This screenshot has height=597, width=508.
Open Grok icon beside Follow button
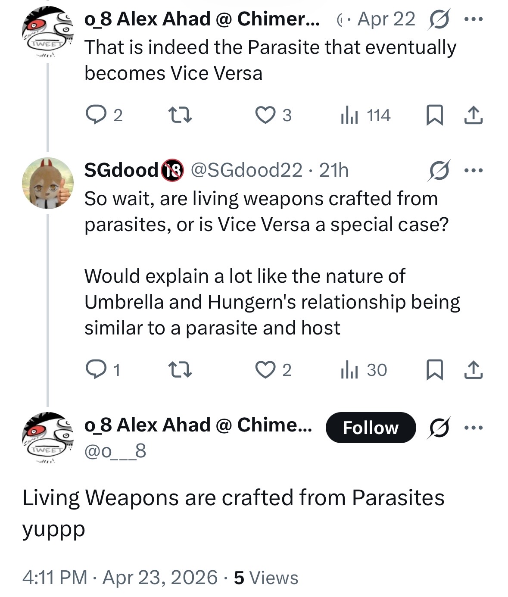point(439,428)
